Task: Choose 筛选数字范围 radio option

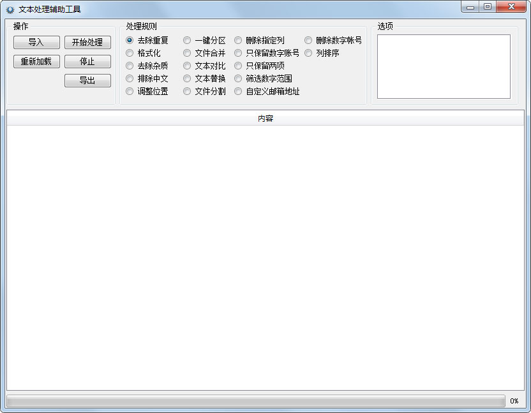Action: tap(263, 78)
